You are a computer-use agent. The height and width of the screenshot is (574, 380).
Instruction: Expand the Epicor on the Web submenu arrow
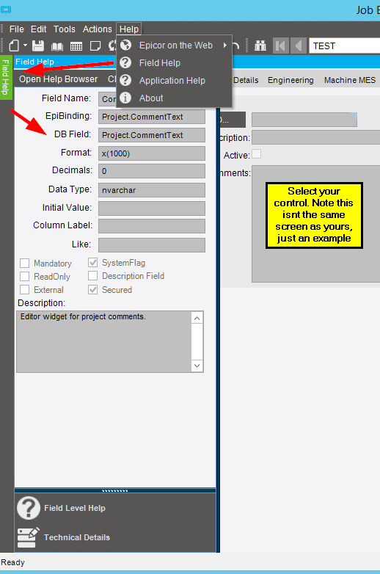tap(225, 45)
